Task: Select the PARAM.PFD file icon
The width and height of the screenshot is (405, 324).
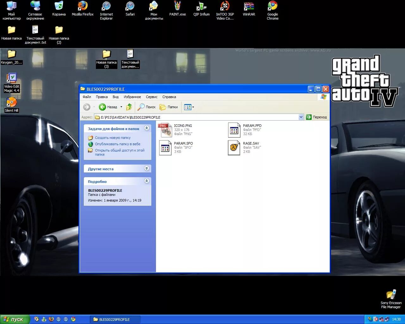Action: coord(234,130)
